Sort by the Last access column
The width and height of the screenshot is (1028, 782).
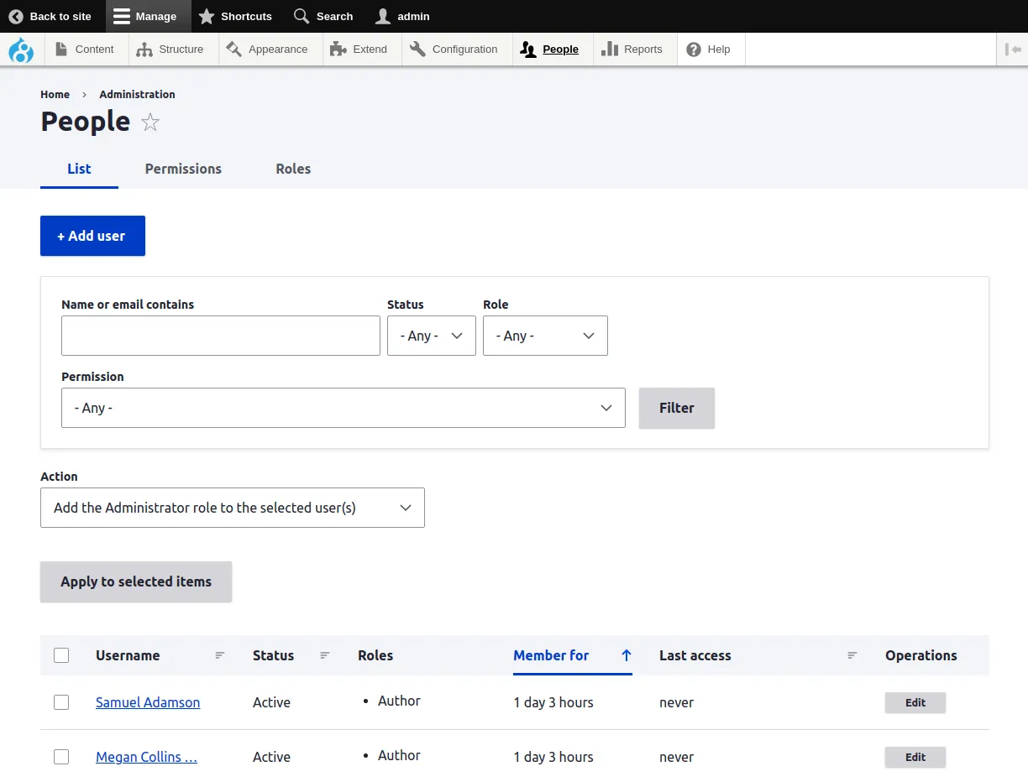pos(695,655)
